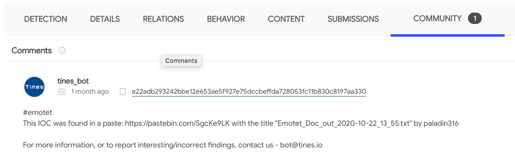Click the #emotet hashtag

[38, 113]
